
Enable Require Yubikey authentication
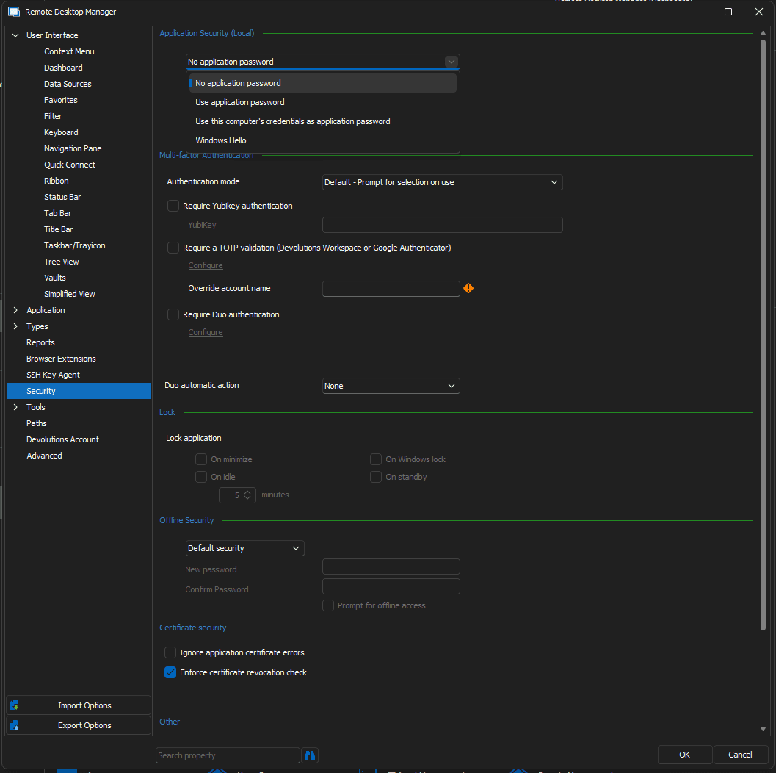173,206
